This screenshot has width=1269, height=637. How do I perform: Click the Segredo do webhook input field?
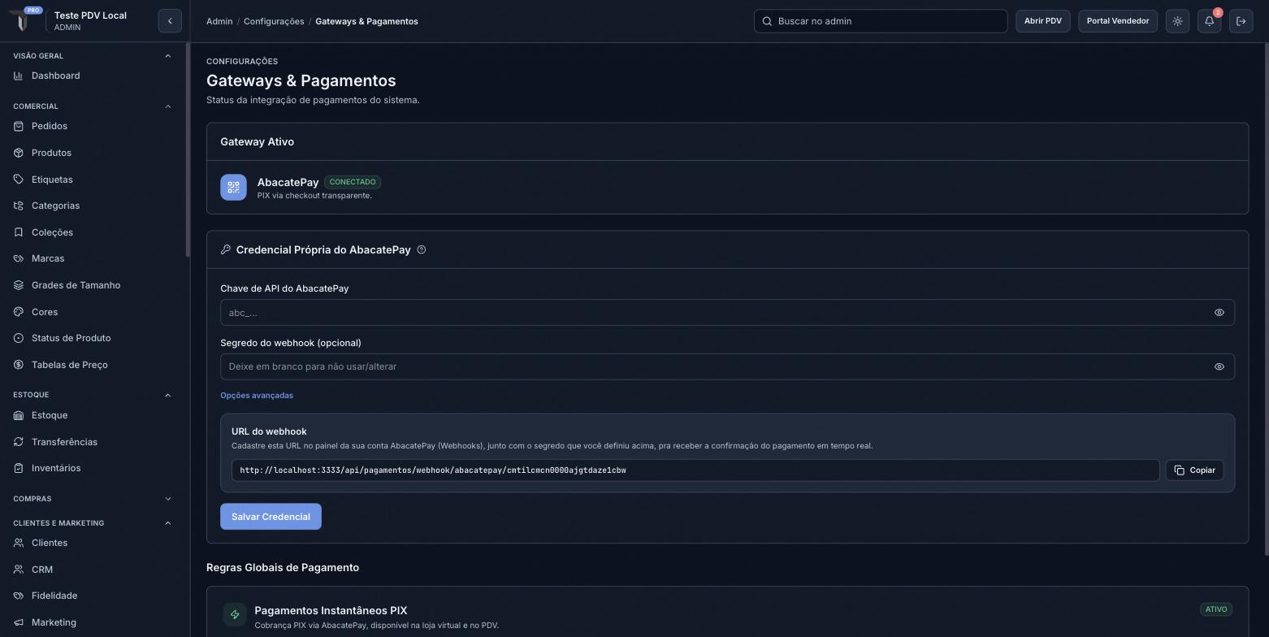click(x=727, y=366)
